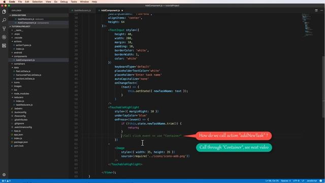Switch to the taskReducers.js tab
Screen dimensions: 325x183
click(x=82, y=10)
